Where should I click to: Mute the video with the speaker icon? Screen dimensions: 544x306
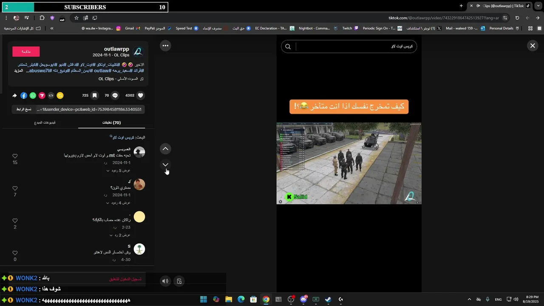point(165,281)
